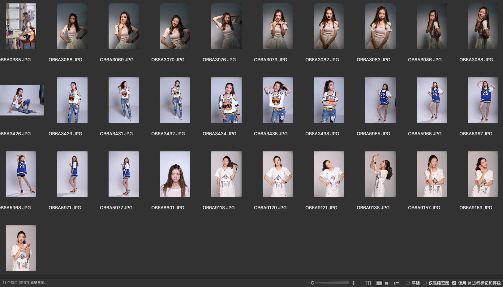Select thumbnail OB6A5967.JPG
This screenshot has height=287, width=503.
(483, 100)
